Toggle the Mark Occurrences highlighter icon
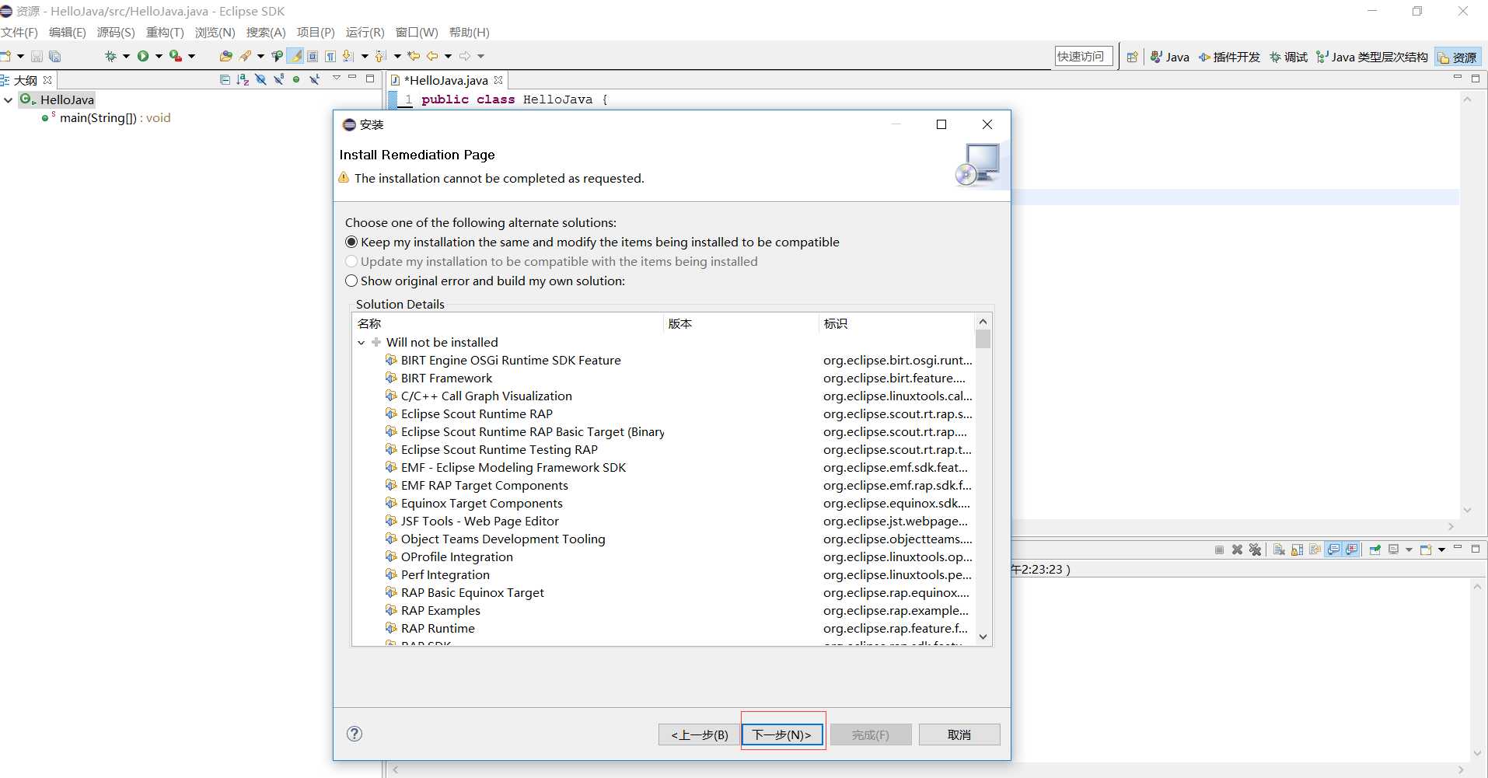This screenshot has height=778, width=1488. pyautogui.click(x=295, y=56)
